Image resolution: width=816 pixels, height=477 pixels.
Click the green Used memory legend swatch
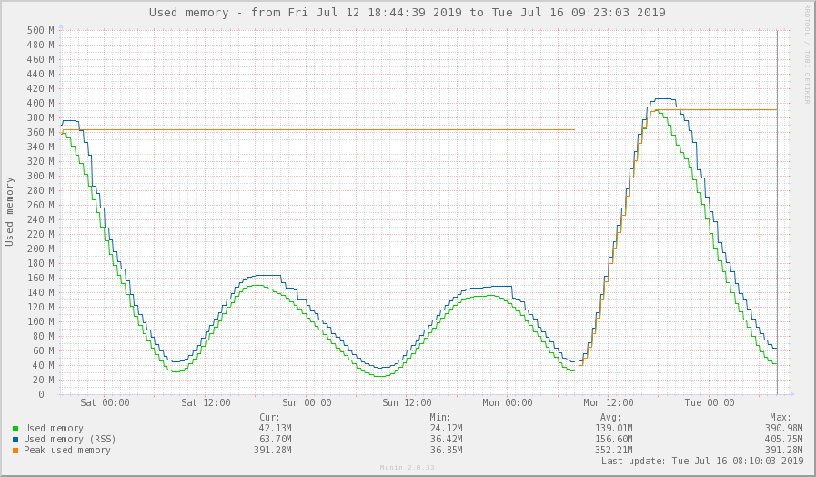pos(15,428)
